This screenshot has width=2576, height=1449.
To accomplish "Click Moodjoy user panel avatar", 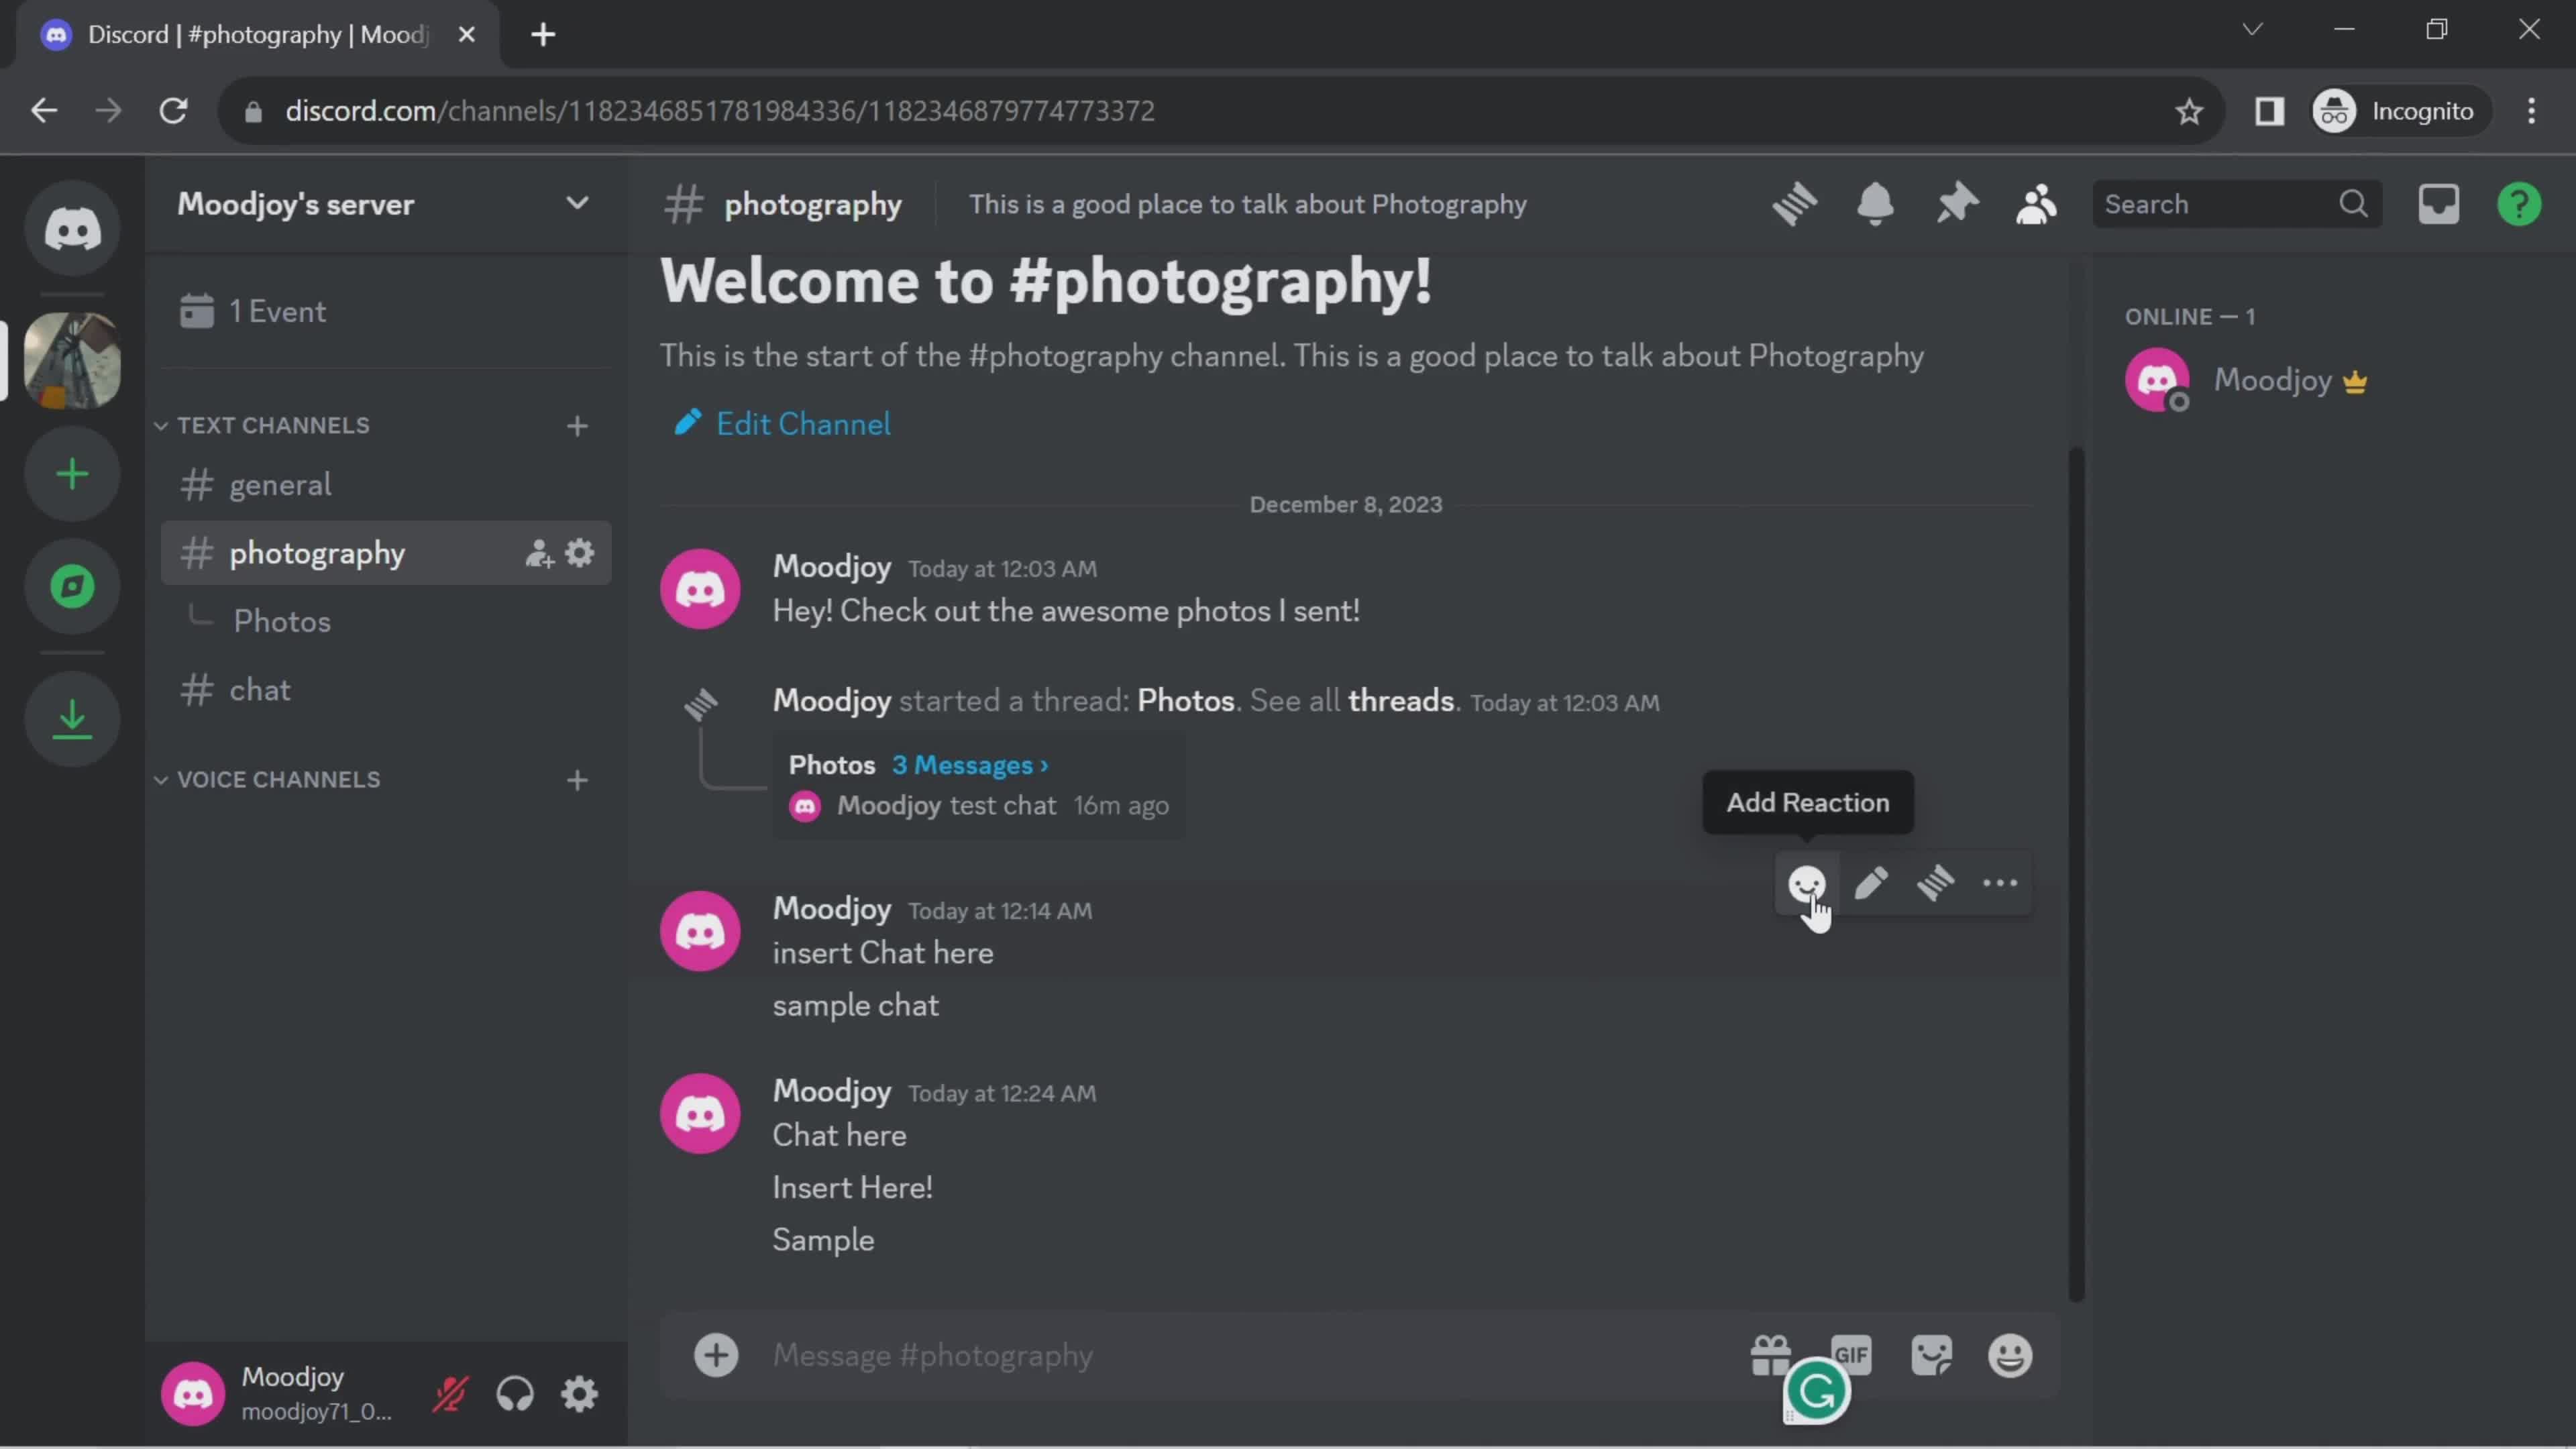I will [x=193, y=1393].
